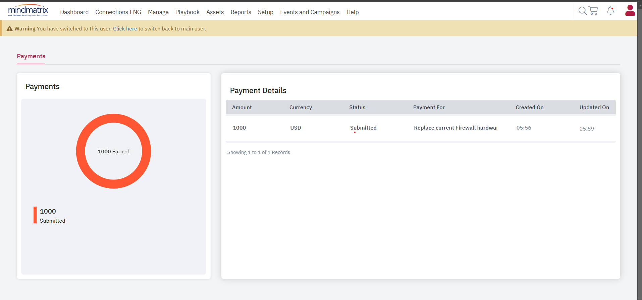Click the warning triangle icon
The width and height of the screenshot is (642, 300).
[9, 29]
